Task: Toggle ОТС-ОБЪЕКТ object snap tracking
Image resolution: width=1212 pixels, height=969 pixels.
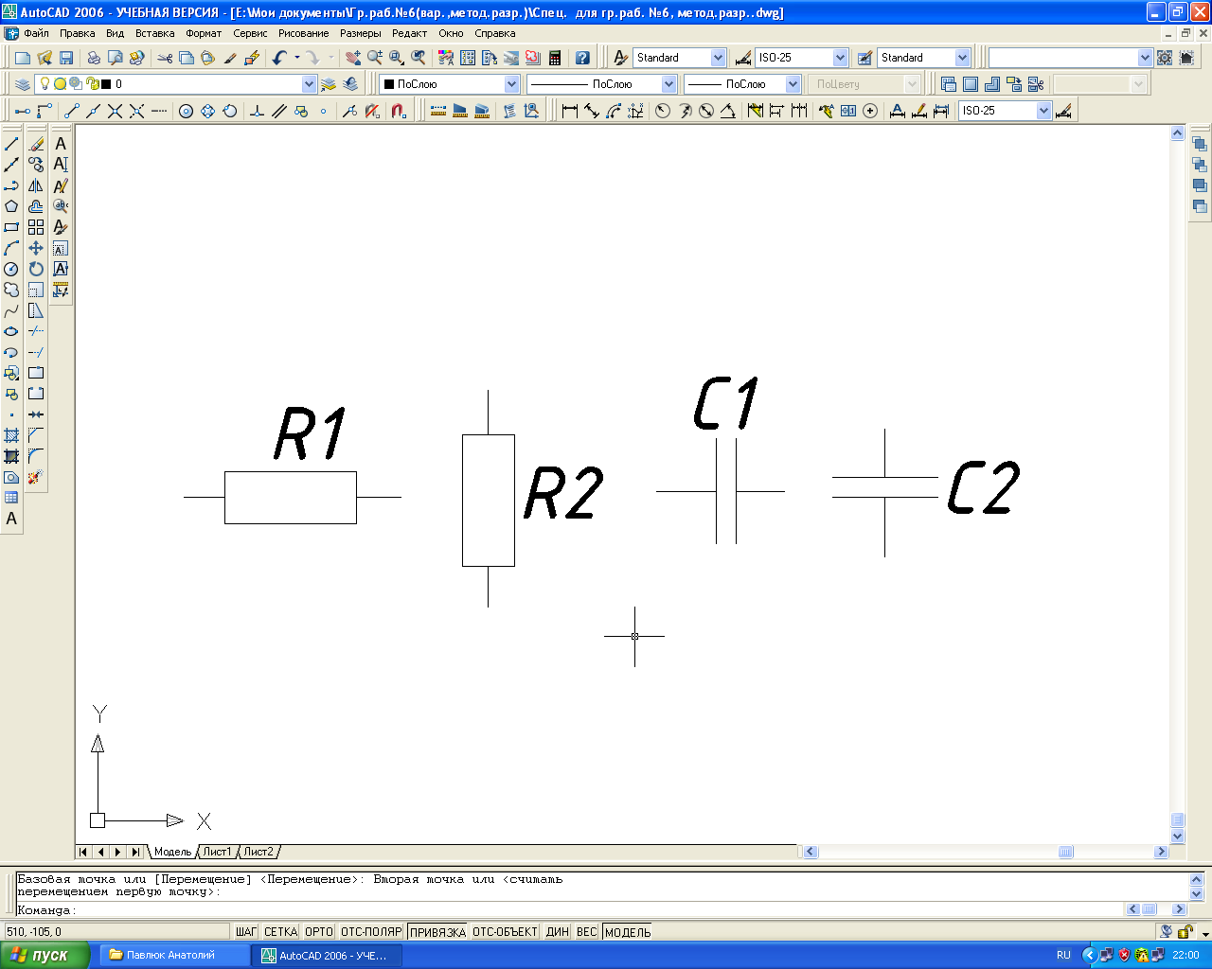Action: [x=505, y=932]
